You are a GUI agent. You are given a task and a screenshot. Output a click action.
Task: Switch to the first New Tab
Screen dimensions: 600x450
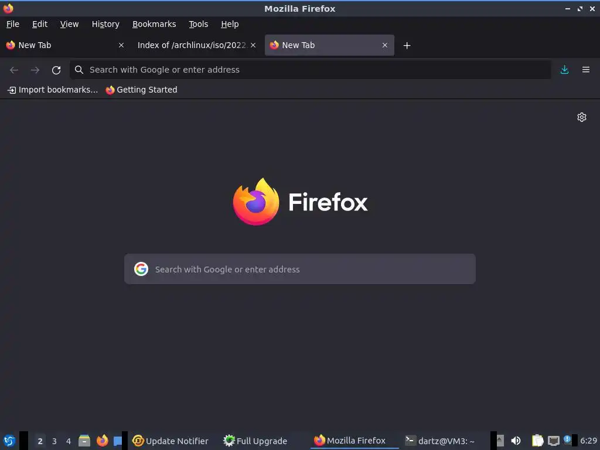point(65,45)
